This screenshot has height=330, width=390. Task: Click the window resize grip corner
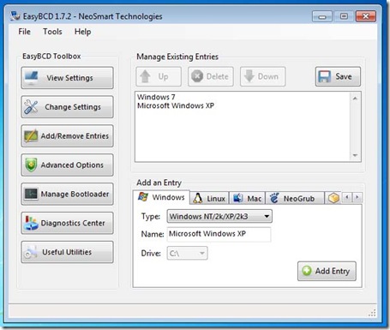tap(372, 313)
